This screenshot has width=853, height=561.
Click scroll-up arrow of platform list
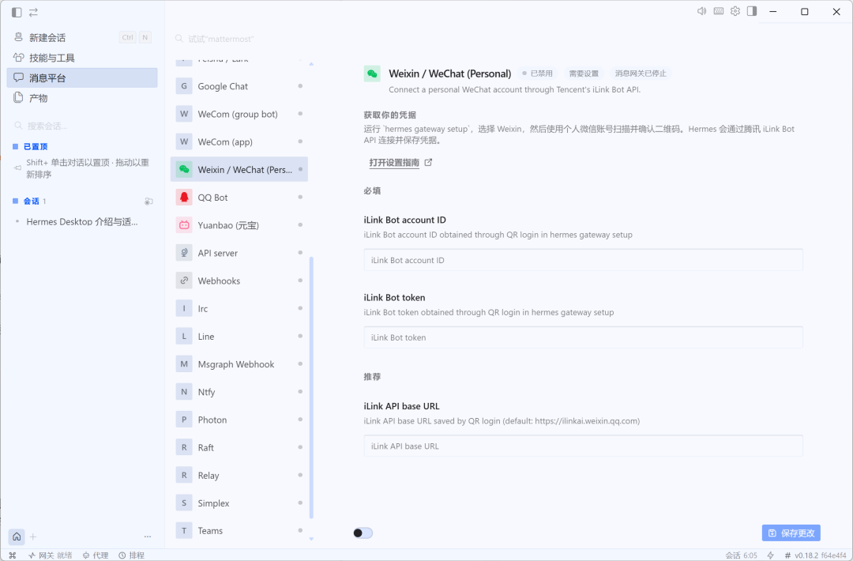(x=311, y=64)
